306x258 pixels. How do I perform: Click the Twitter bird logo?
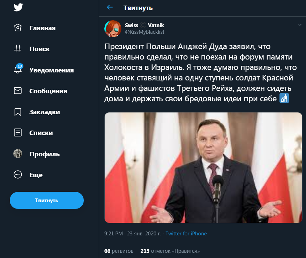coord(18,7)
